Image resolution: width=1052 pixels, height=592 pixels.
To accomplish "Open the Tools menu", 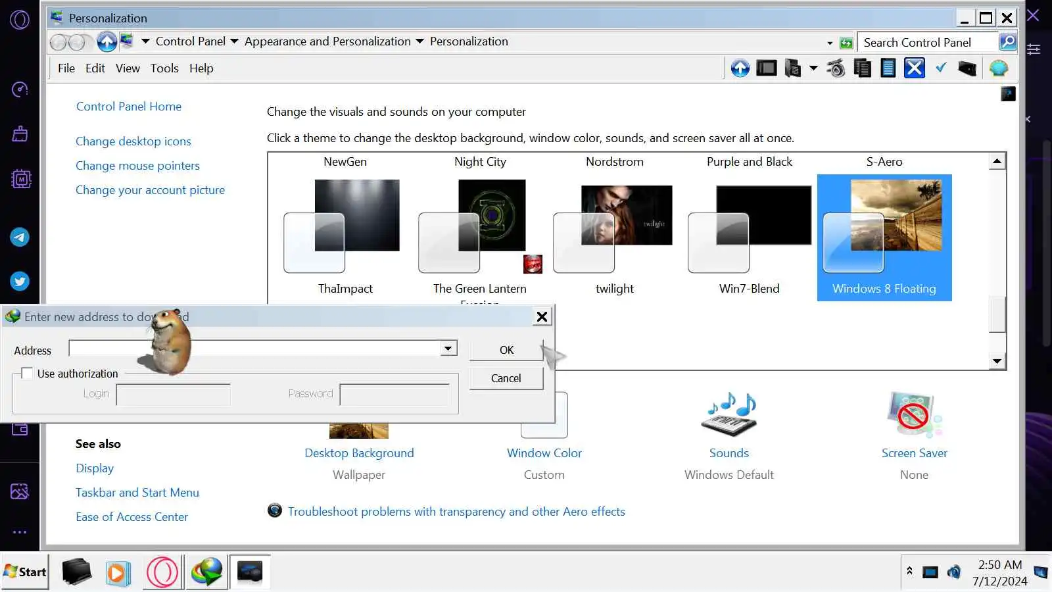I will pos(164,68).
